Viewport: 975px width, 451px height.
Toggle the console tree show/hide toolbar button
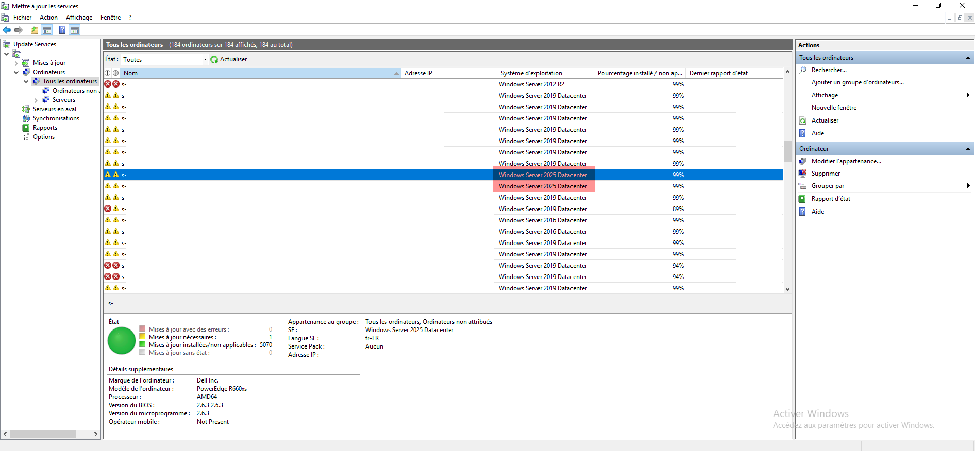click(47, 30)
